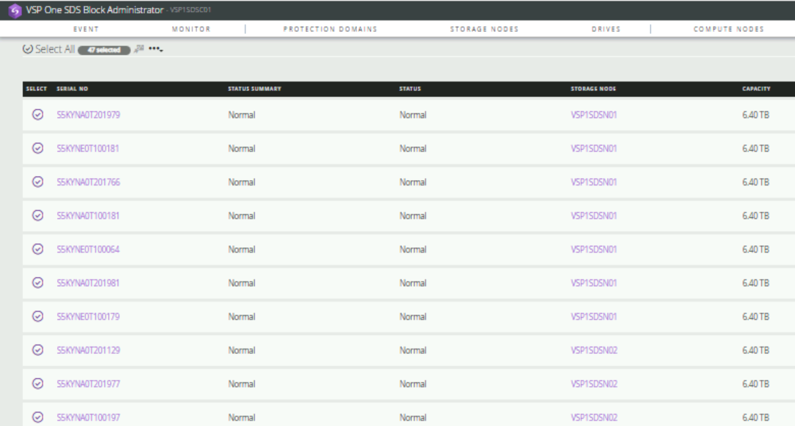Open the three-dots more actions menu
Screen dimensions: 795x426
click(155, 49)
